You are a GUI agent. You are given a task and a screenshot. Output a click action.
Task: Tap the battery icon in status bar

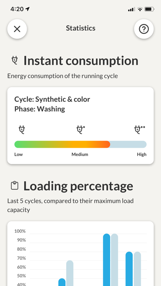pyautogui.click(x=149, y=9)
